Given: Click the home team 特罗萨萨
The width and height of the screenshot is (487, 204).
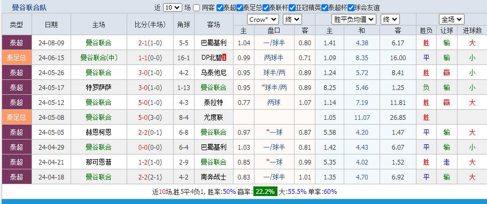Looking at the screenshot, I should [98, 87].
